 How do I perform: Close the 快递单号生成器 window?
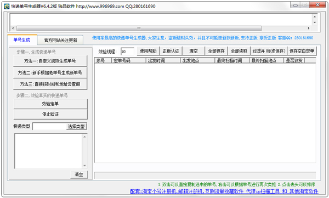click(x=317, y=5)
